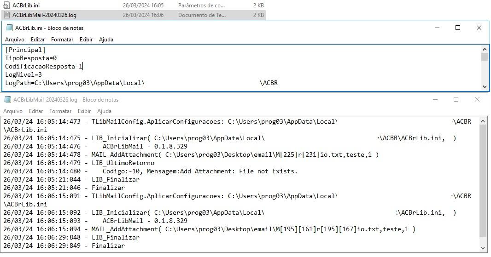Click log line 'ACBrLibMail - 0.1.8.329' at 16:05:14:476

95,146
